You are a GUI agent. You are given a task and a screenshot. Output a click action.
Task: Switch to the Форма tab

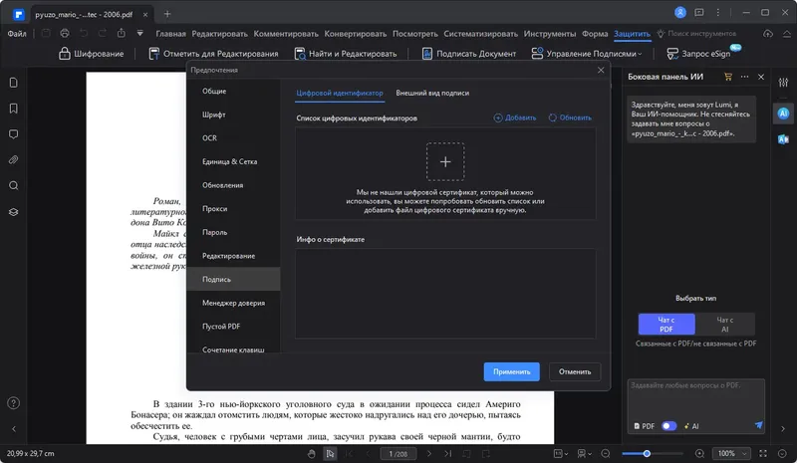click(x=595, y=34)
